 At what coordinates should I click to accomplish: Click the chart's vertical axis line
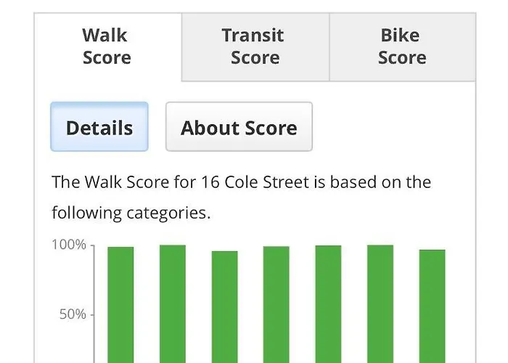click(x=94, y=305)
